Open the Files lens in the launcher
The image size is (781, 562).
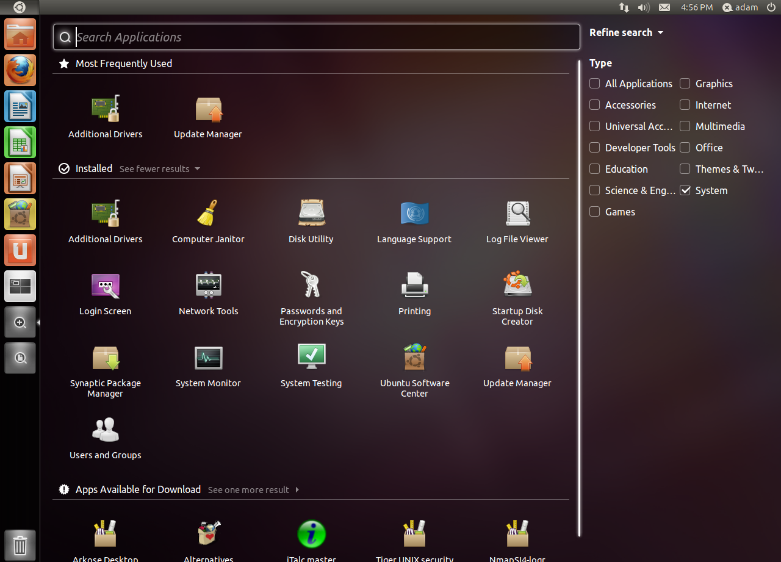(20, 358)
